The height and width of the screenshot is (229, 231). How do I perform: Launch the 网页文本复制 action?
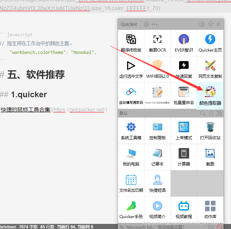click(x=210, y=69)
